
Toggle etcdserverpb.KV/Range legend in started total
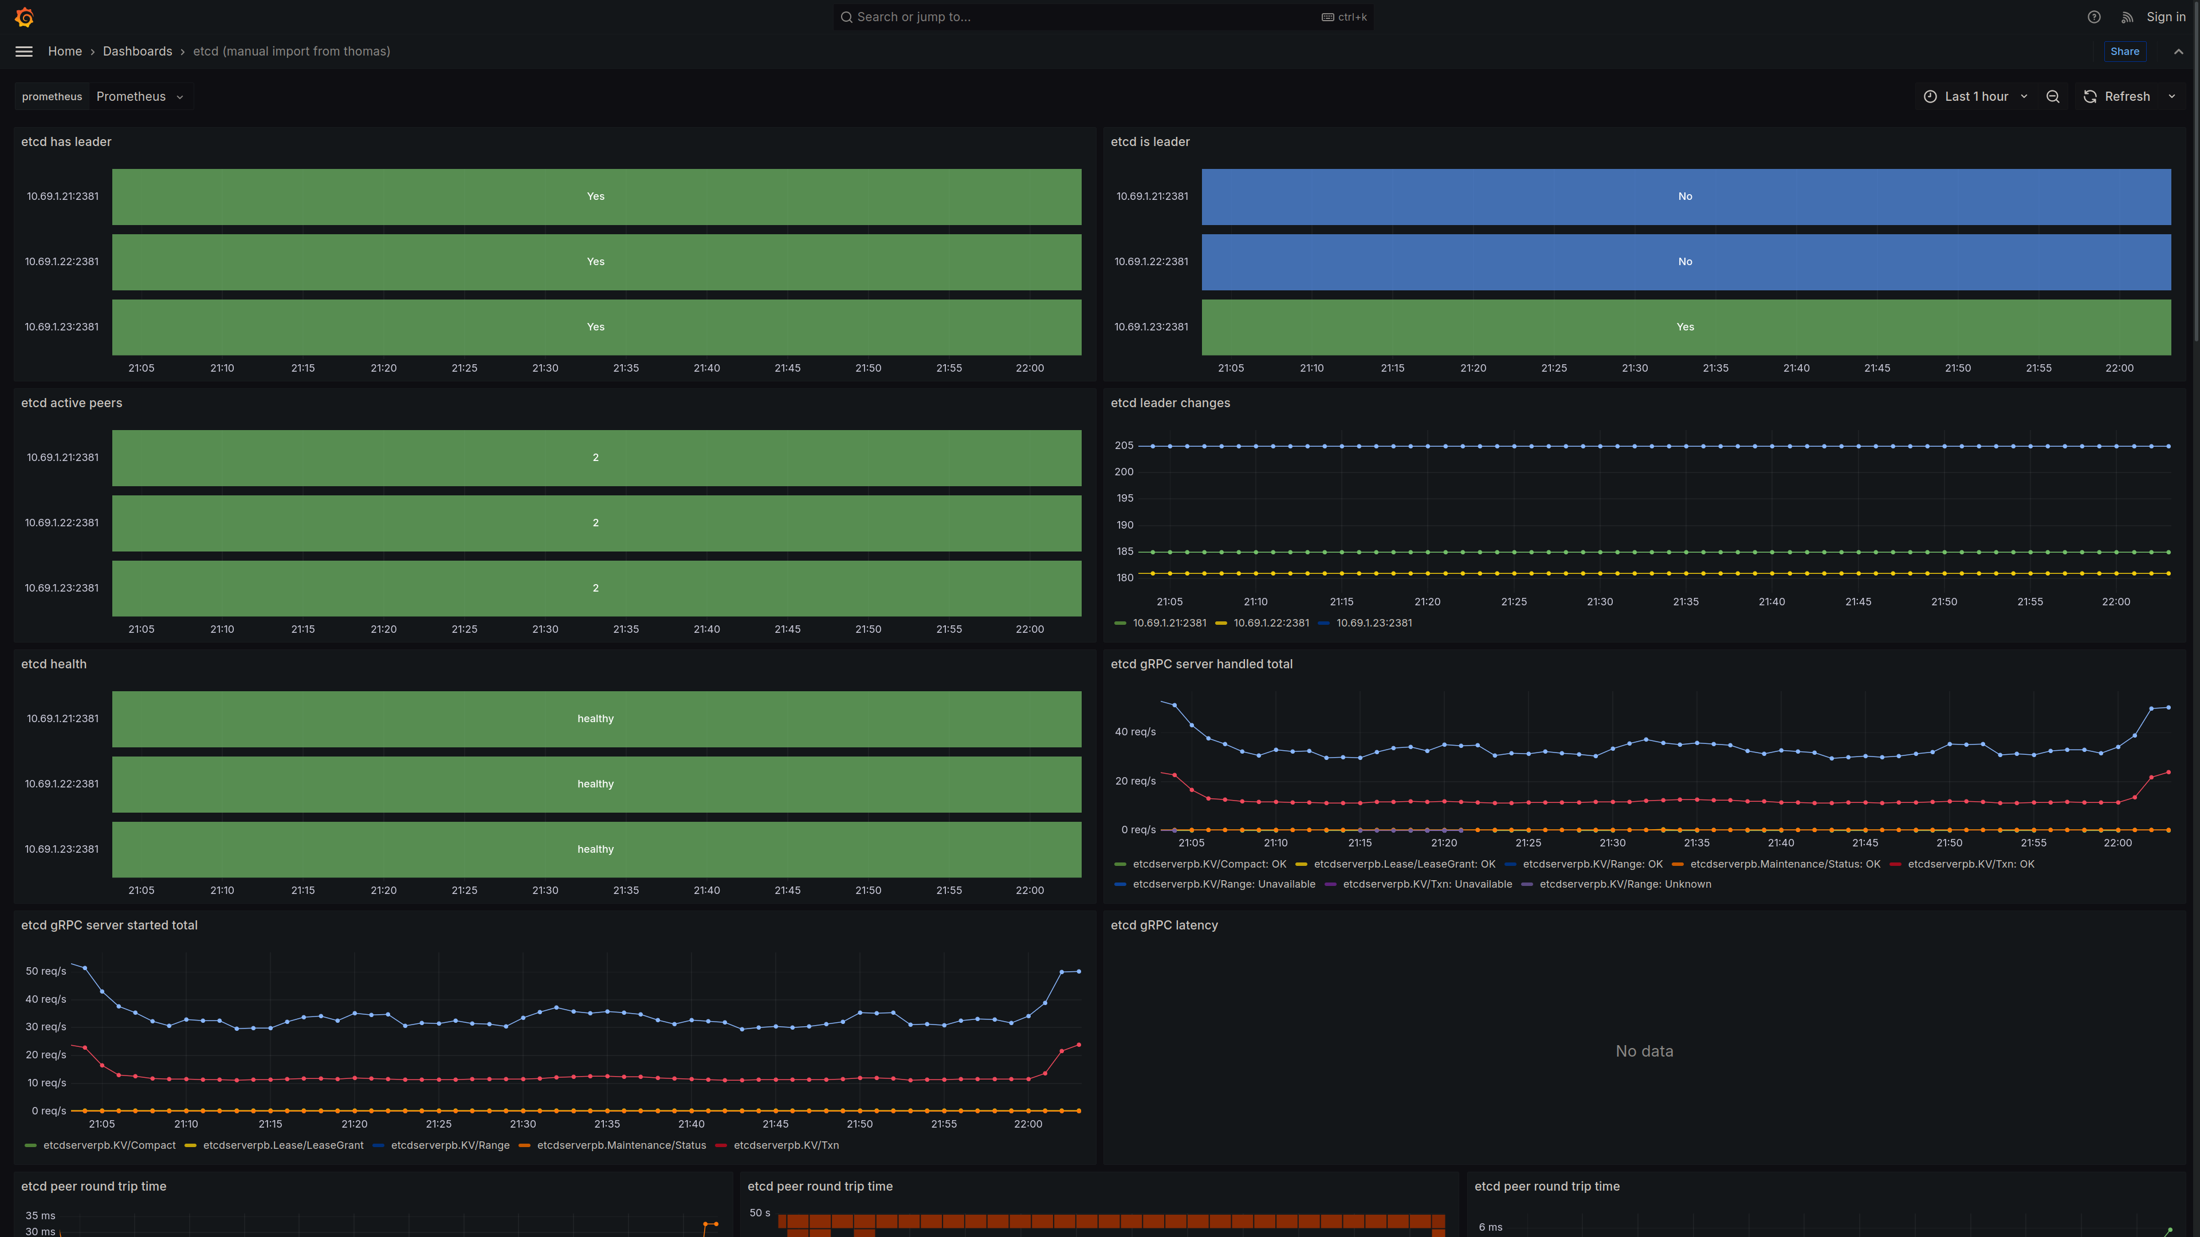[450, 1145]
